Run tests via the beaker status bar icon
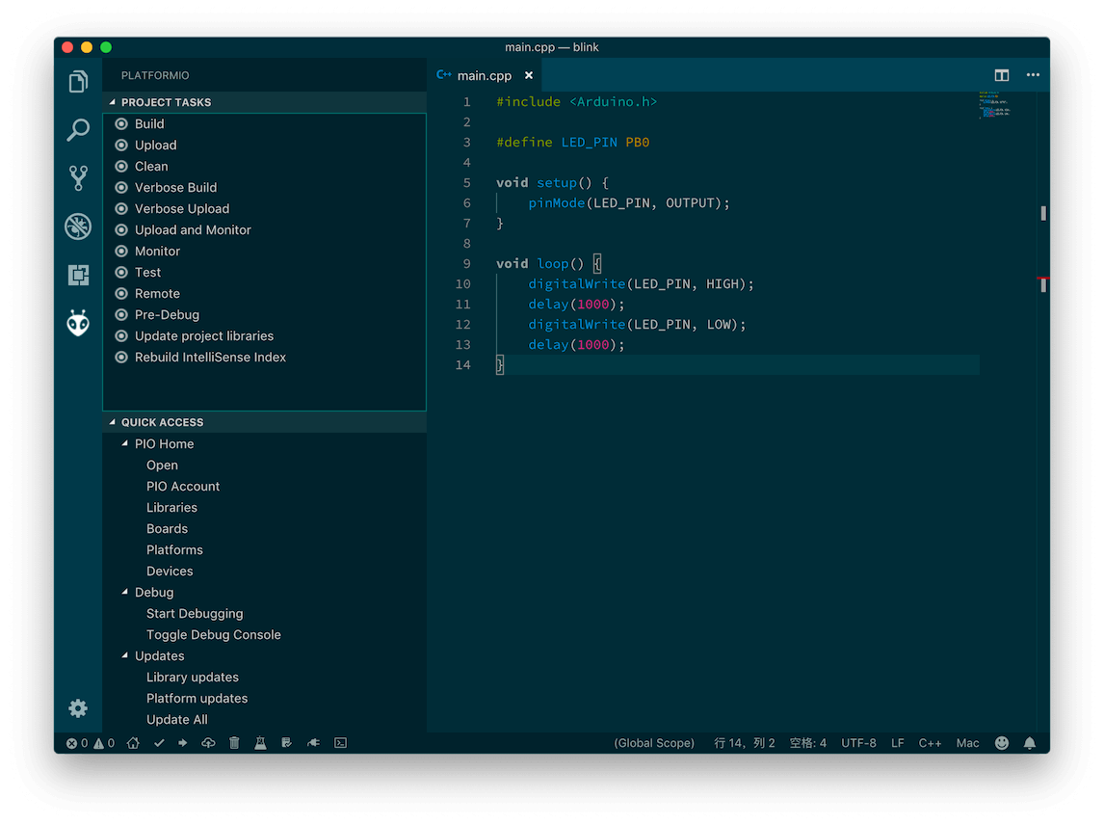The height and width of the screenshot is (825, 1104). pyautogui.click(x=260, y=743)
